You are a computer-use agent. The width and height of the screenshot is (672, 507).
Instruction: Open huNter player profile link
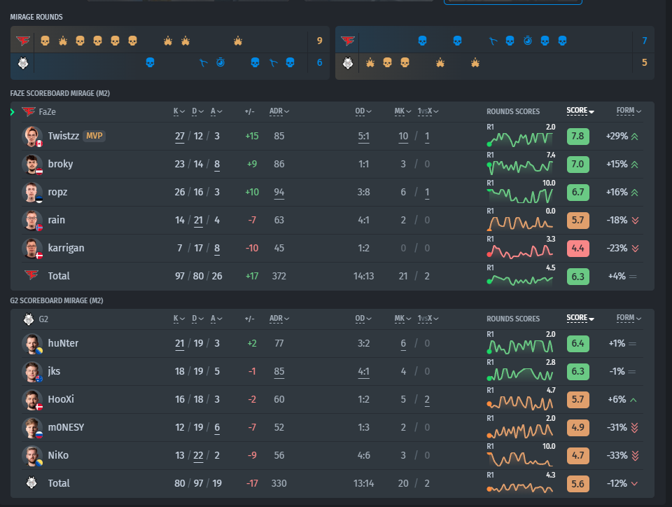click(63, 343)
